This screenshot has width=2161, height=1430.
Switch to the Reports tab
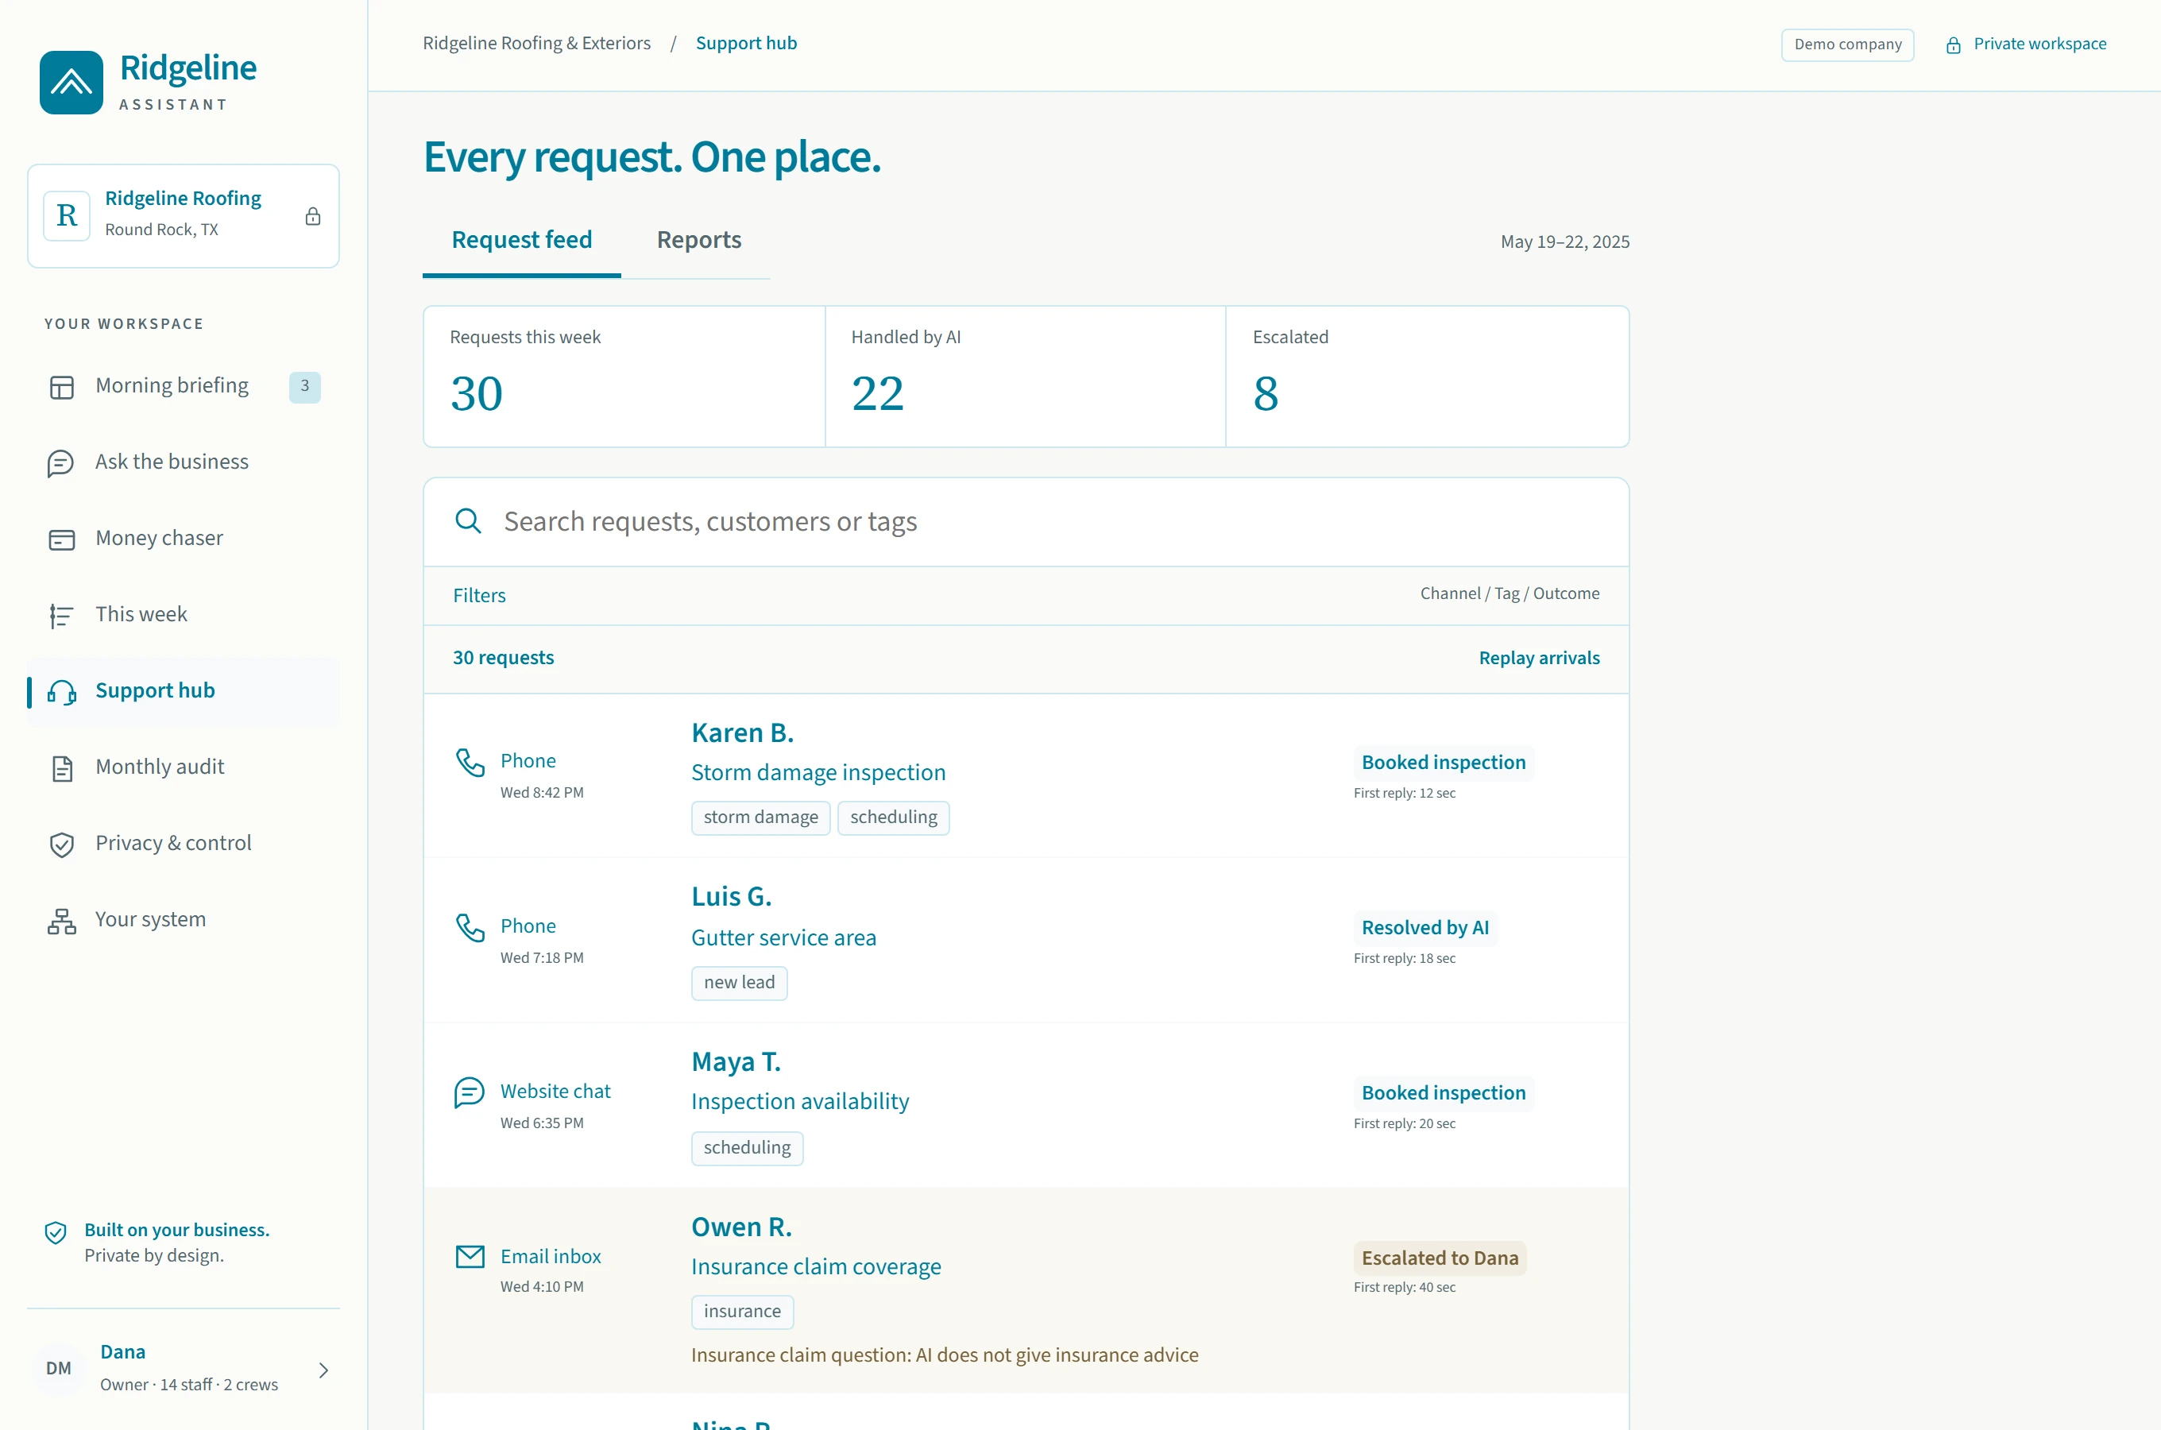tap(698, 240)
